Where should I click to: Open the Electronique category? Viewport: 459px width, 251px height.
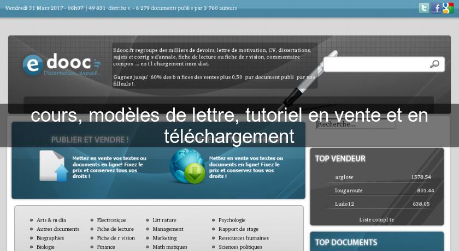coord(111,220)
